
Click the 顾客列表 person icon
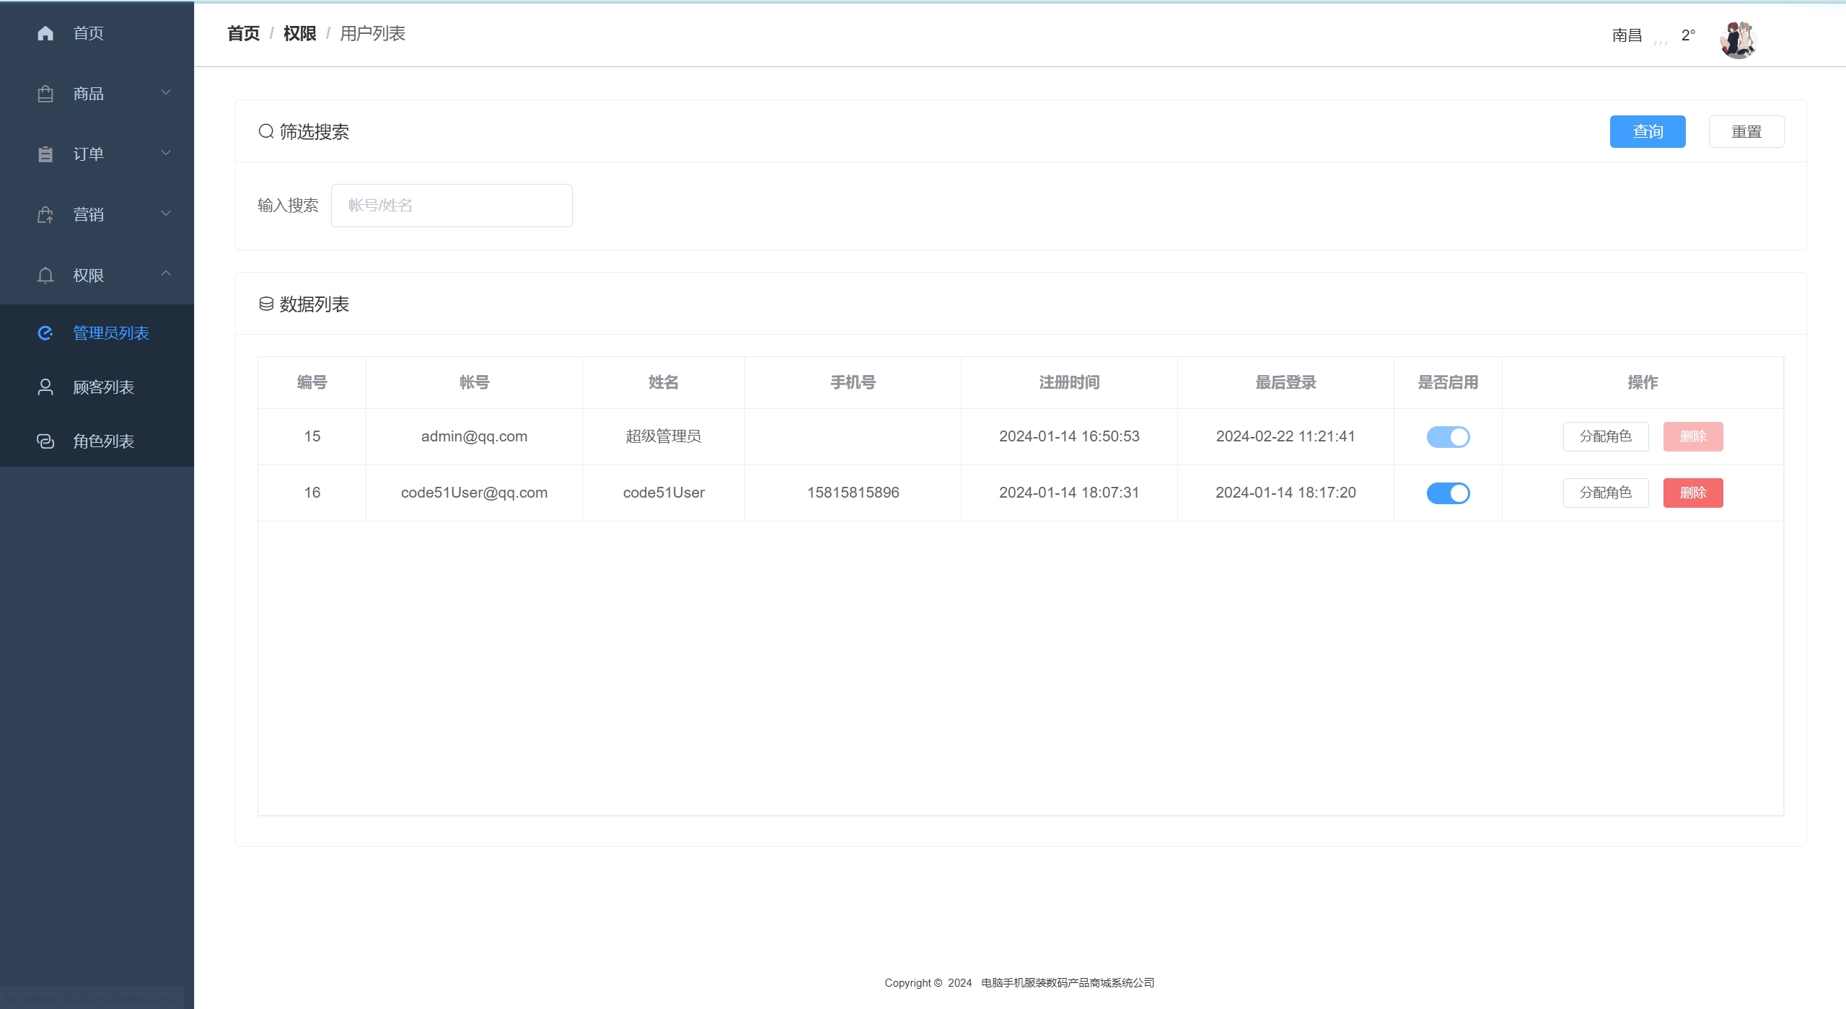coord(45,387)
